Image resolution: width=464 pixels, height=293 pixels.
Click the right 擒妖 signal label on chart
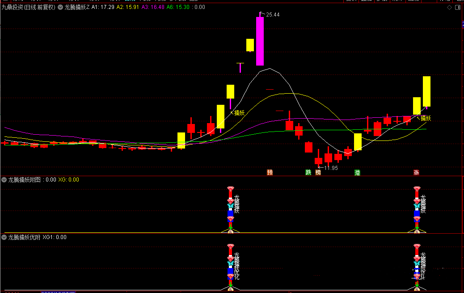[426, 118]
